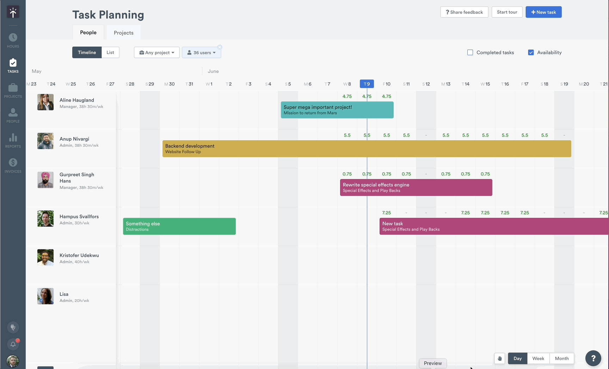Check notifications with the bell icon
Screen dimensions: 609x369
[13, 344]
